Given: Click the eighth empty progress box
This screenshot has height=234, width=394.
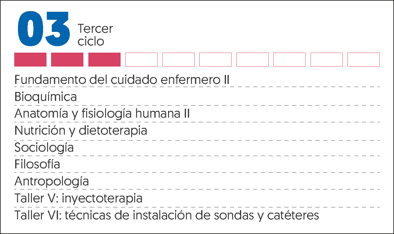Looking at the screenshot, I should coord(290,59).
